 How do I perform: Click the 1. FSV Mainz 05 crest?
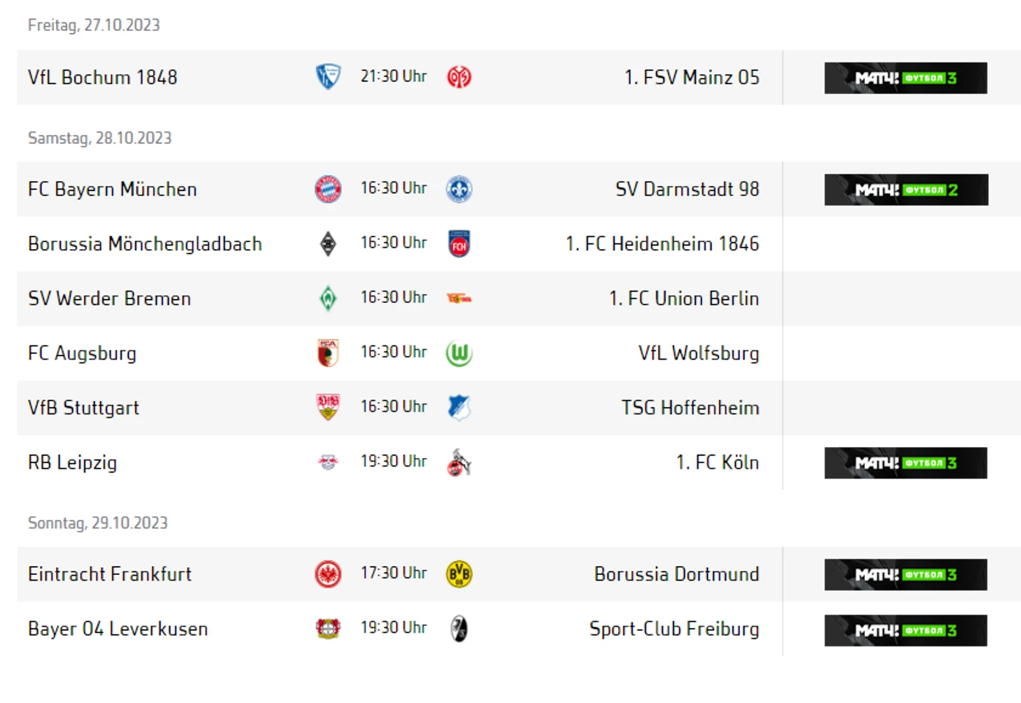click(459, 77)
